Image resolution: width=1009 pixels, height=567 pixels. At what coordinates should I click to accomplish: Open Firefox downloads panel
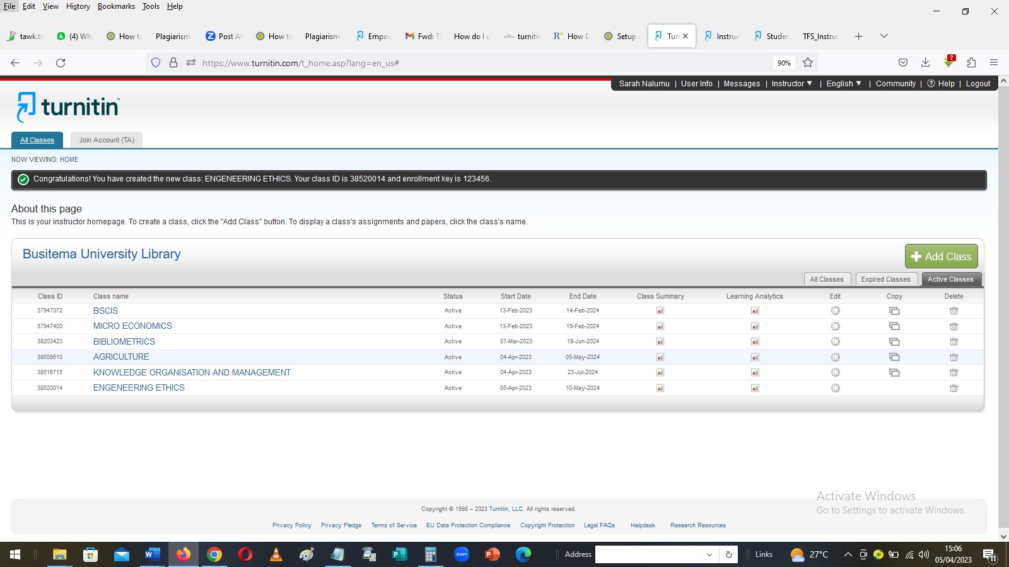point(925,62)
